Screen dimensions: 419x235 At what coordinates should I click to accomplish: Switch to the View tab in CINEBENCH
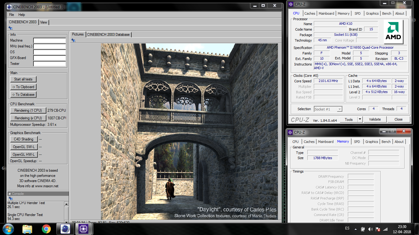point(44,22)
